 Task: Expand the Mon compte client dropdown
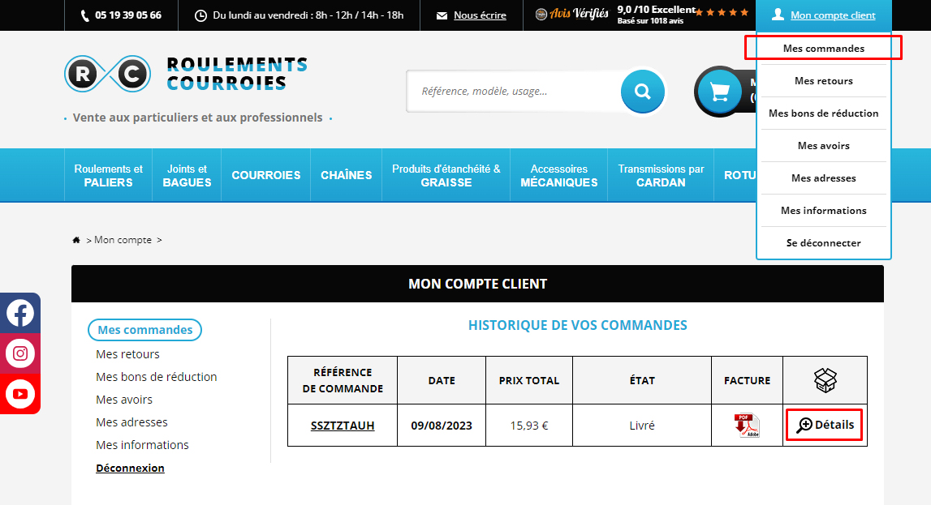823,15
